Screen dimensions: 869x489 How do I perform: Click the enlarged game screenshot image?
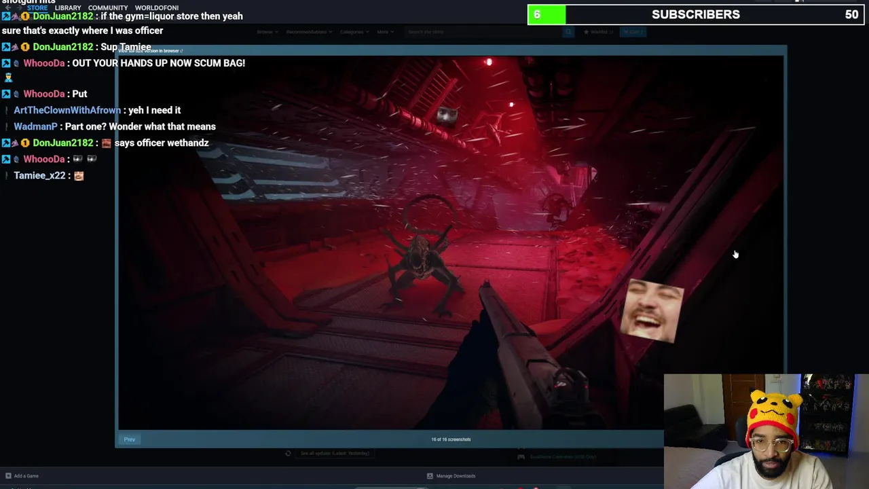(x=451, y=242)
